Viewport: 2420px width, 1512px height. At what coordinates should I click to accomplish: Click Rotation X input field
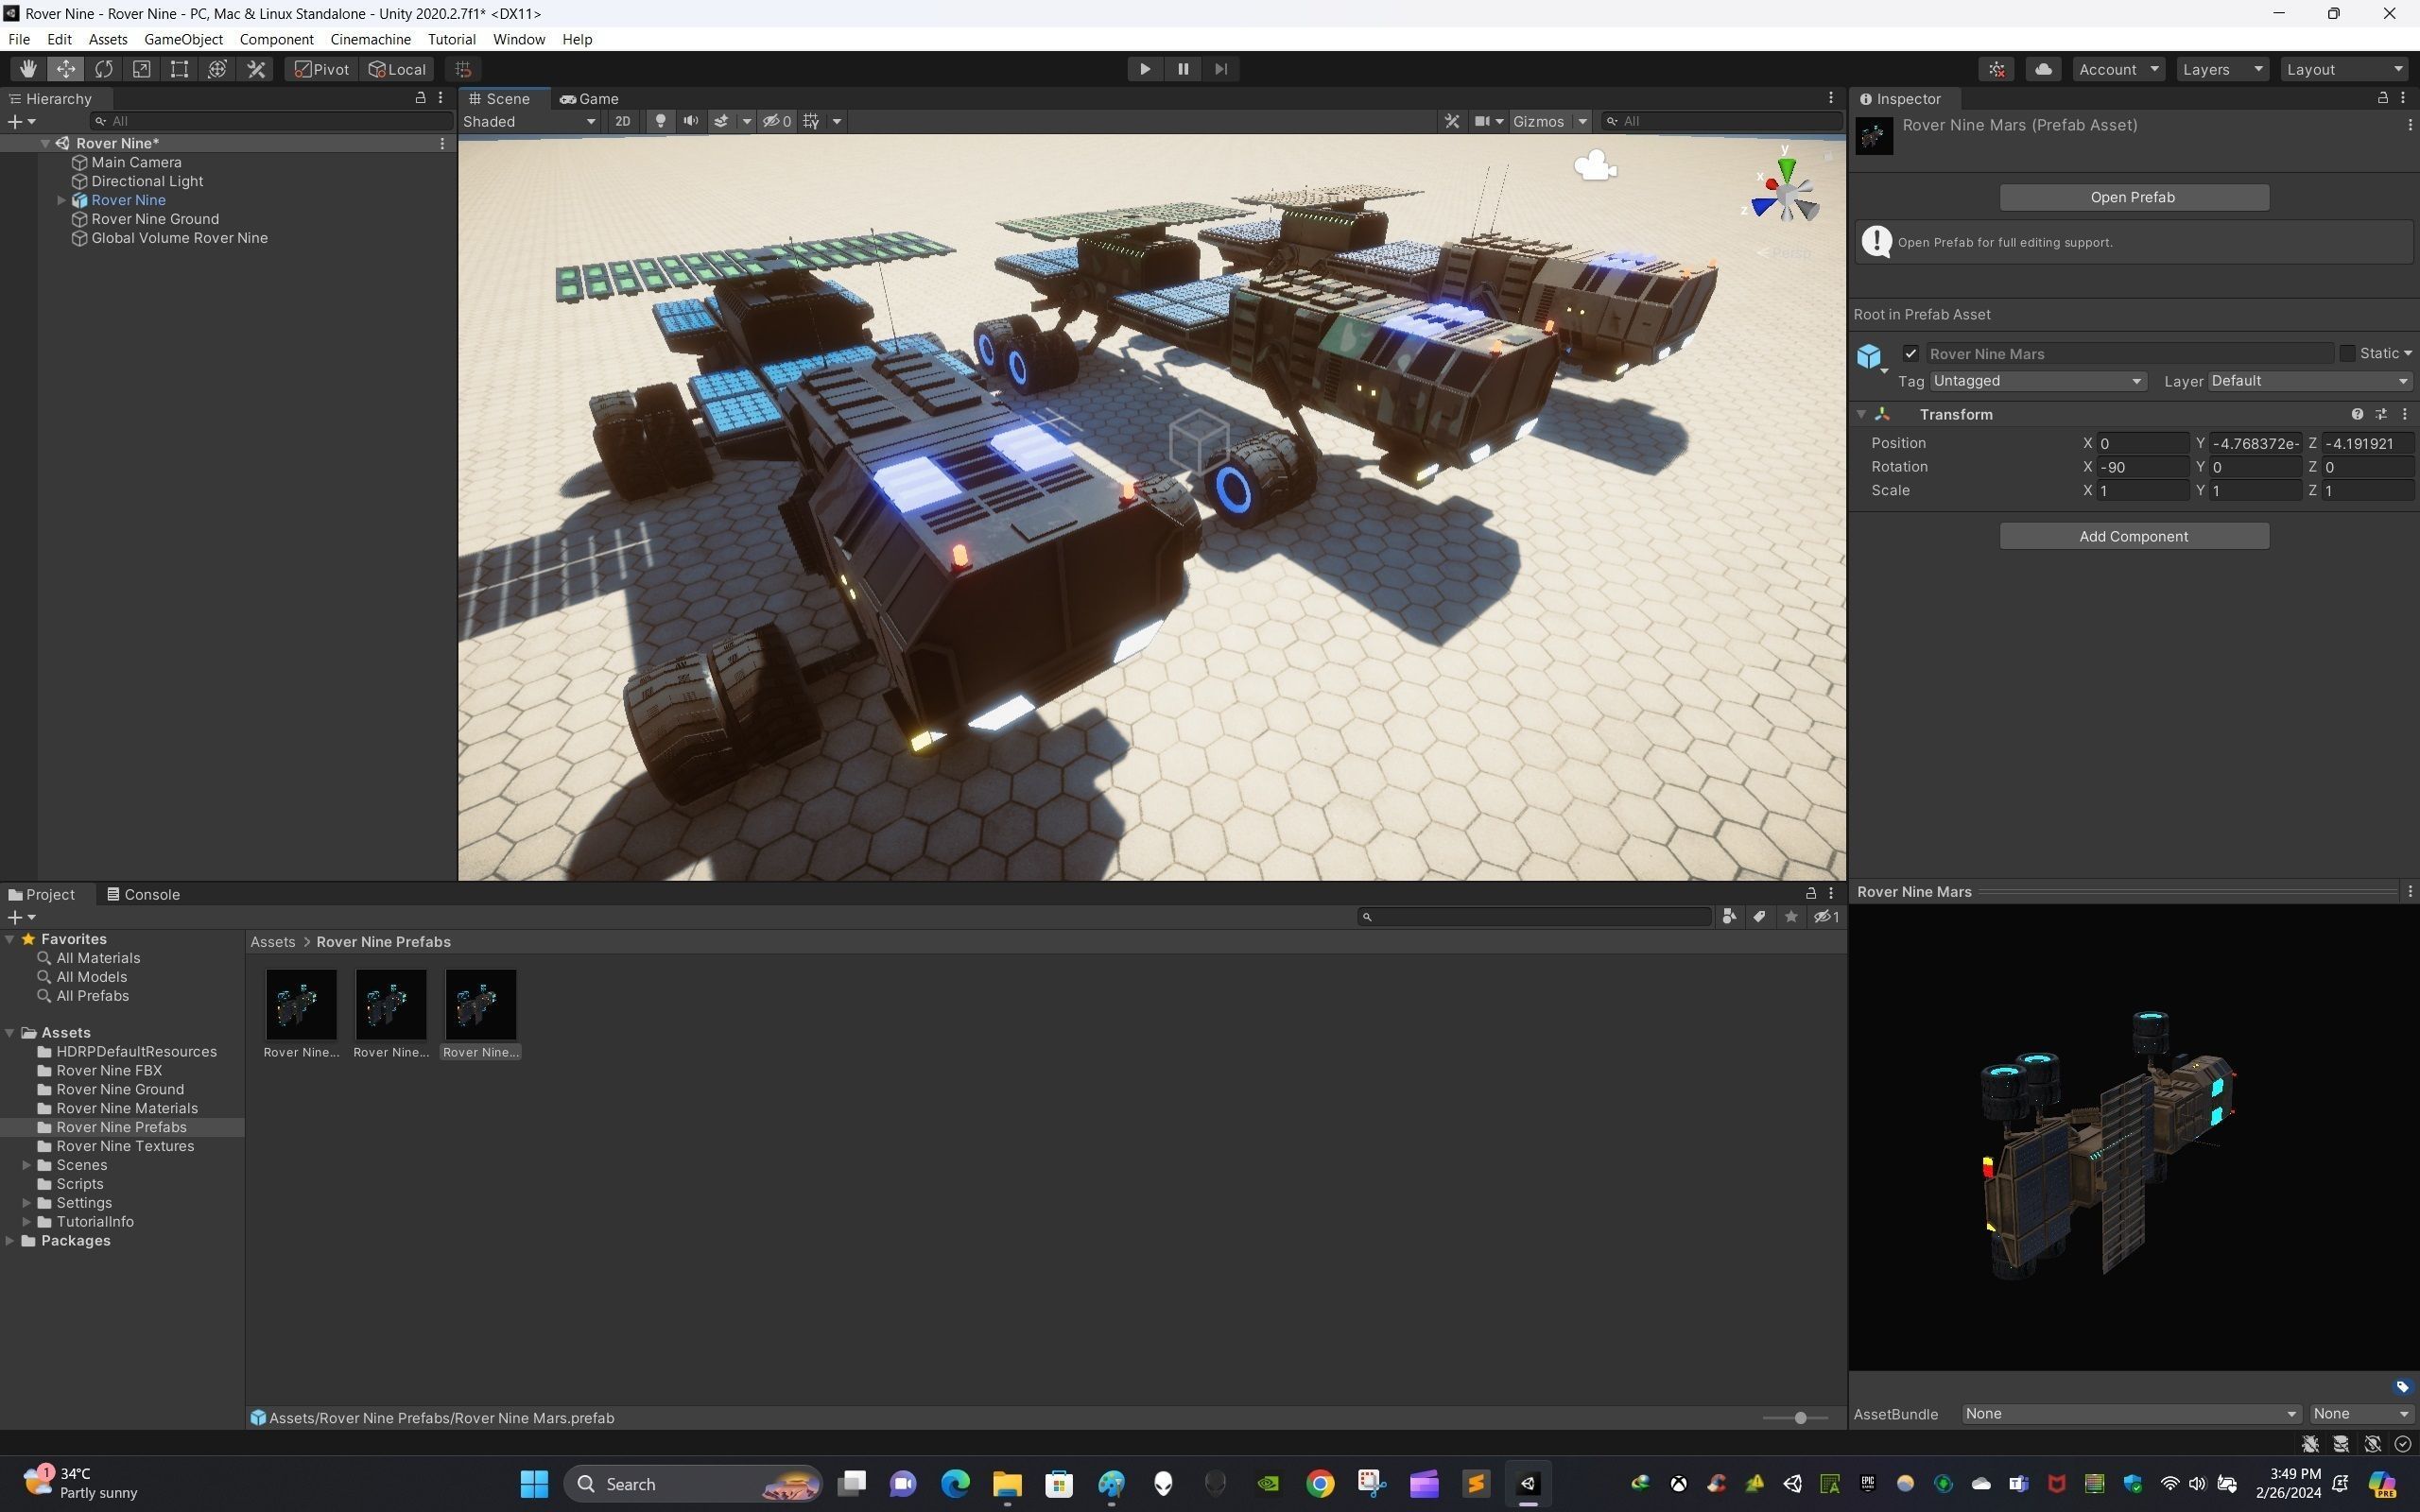pos(2142,467)
